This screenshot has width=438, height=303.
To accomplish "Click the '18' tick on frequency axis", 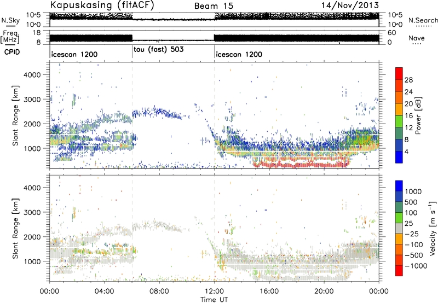I will tap(37, 33).
